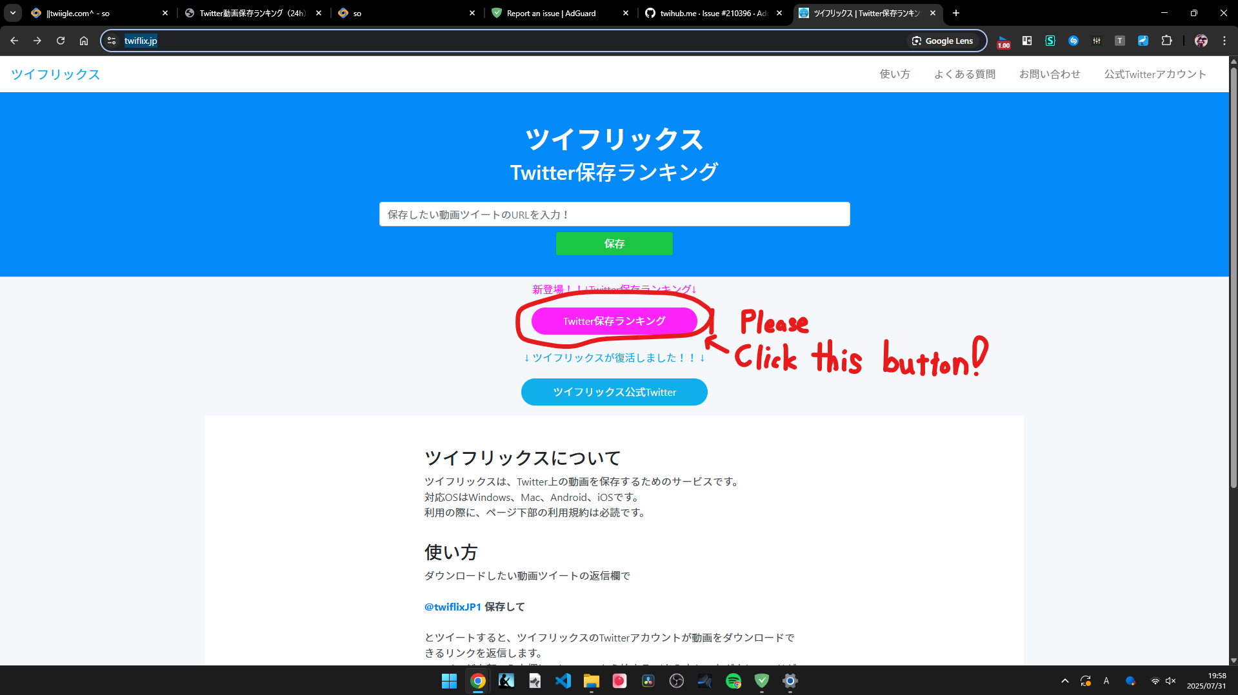1238x695 pixels.
Task: Open a new browser tab
Action: tap(956, 13)
